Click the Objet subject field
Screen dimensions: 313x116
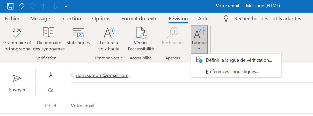pos(192,106)
